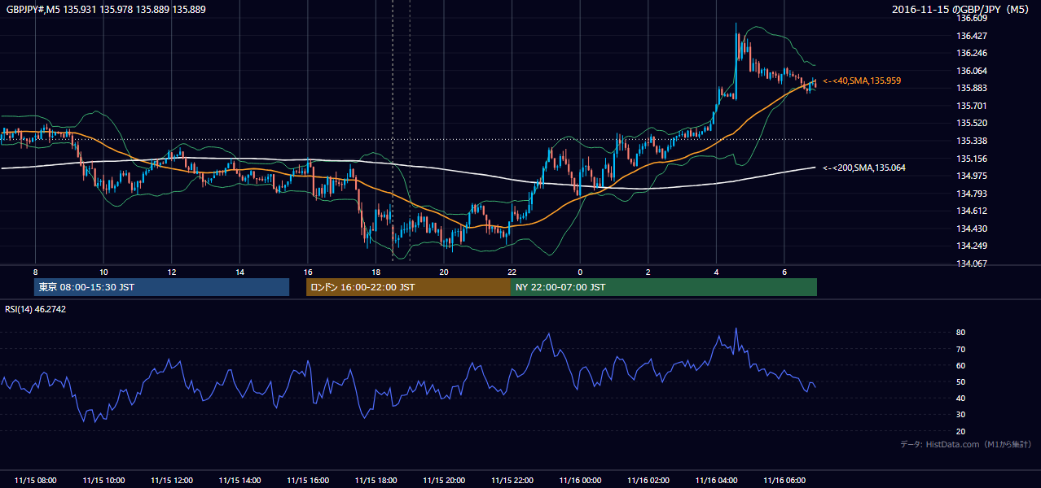Click the 11/16 00:00 time axis label
The width and height of the screenshot is (1041, 488).
tap(580, 481)
